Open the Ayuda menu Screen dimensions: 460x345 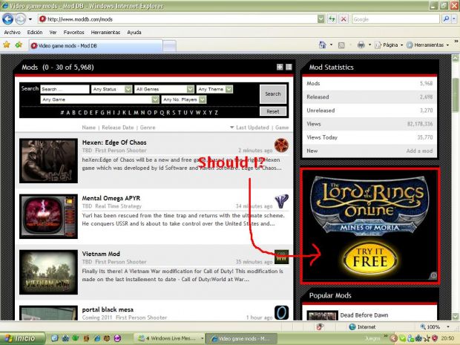(x=134, y=32)
